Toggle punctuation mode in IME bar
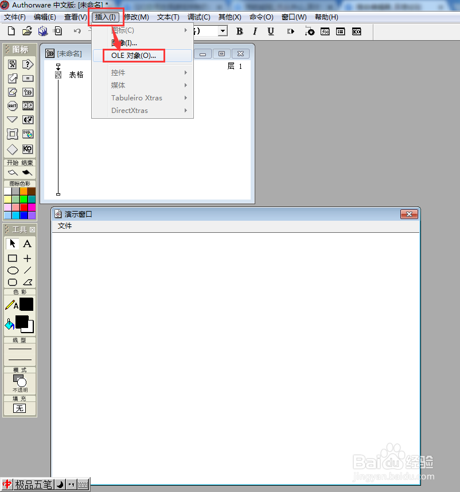Viewport: 460px width, 492px height. pos(71,485)
